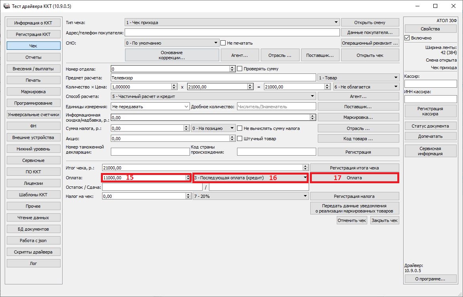The width and height of the screenshot is (463, 297).
Task: Open payment type dropdown Последующая оплата
Action: [x=305, y=178]
